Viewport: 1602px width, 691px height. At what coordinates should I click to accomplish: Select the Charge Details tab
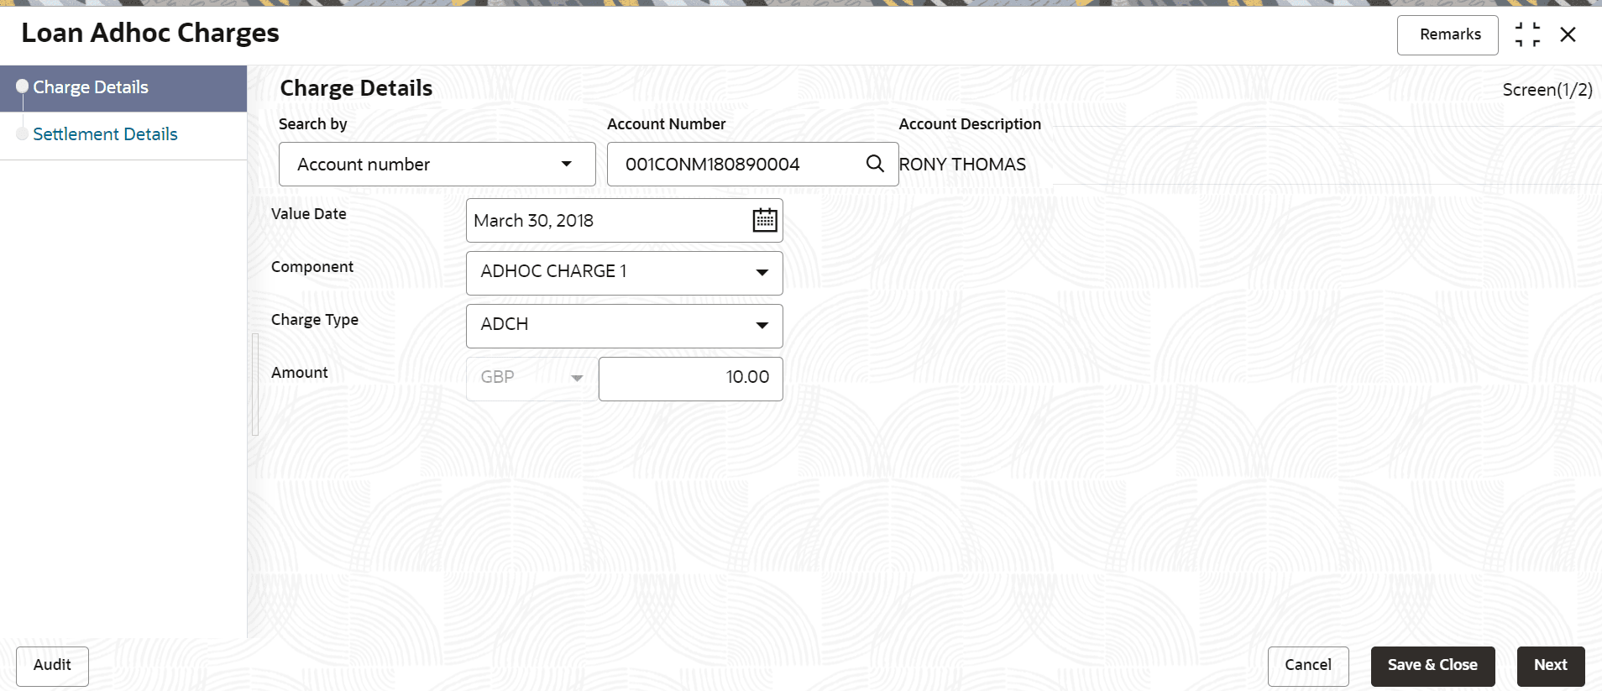[x=91, y=87]
